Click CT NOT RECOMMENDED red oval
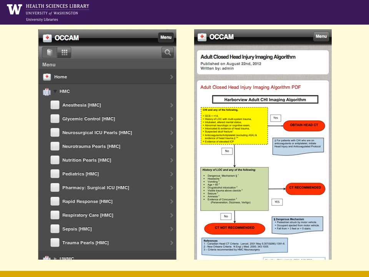 [234, 228]
